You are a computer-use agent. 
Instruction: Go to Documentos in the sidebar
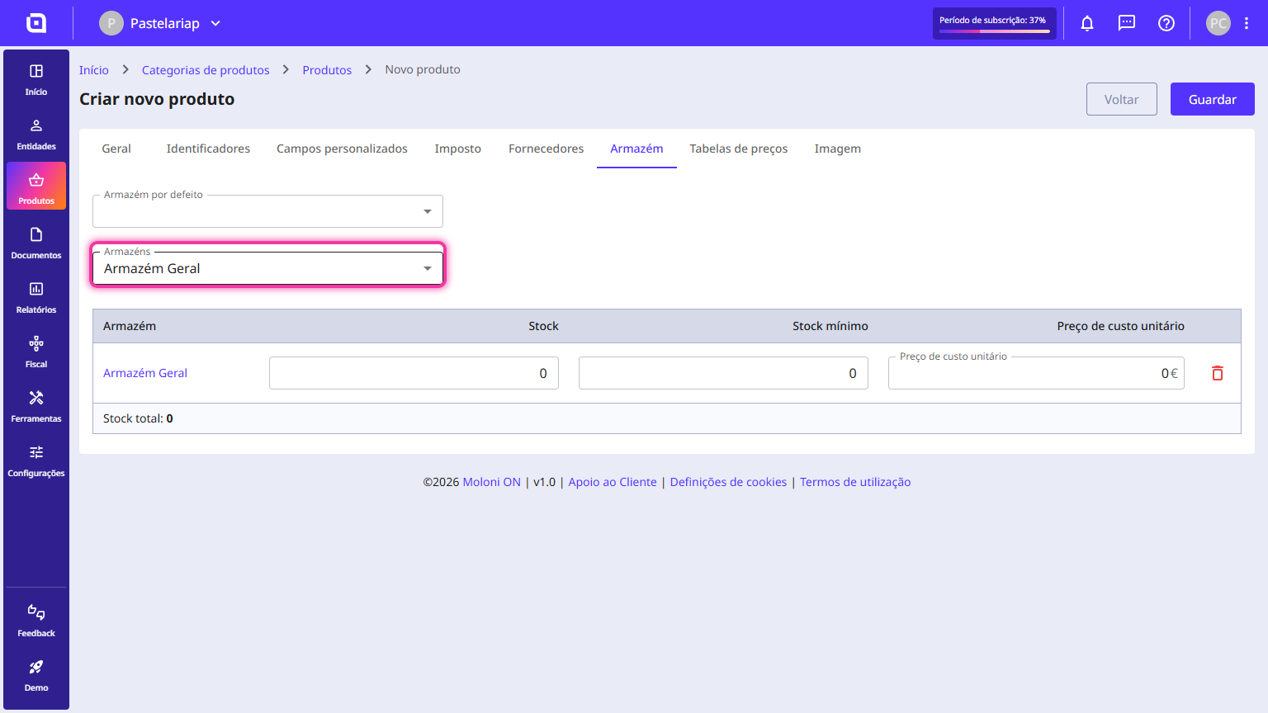pyautogui.click(x=36, y=243)
